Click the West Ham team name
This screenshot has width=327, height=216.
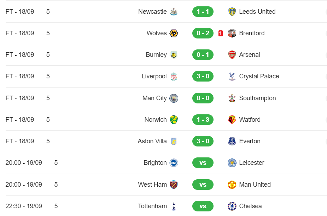152,185
